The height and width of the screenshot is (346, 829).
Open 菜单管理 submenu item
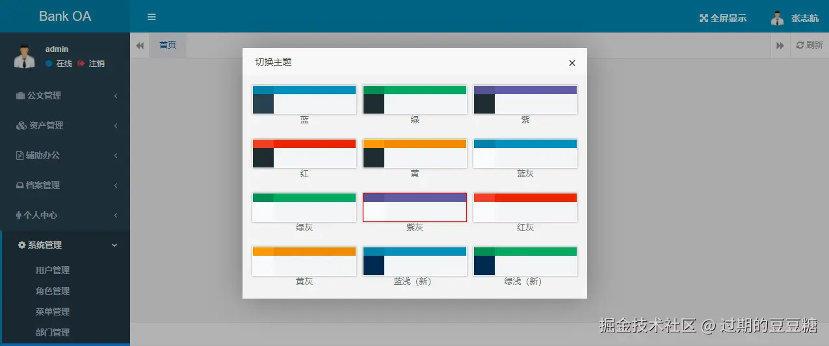click(53, 312)
